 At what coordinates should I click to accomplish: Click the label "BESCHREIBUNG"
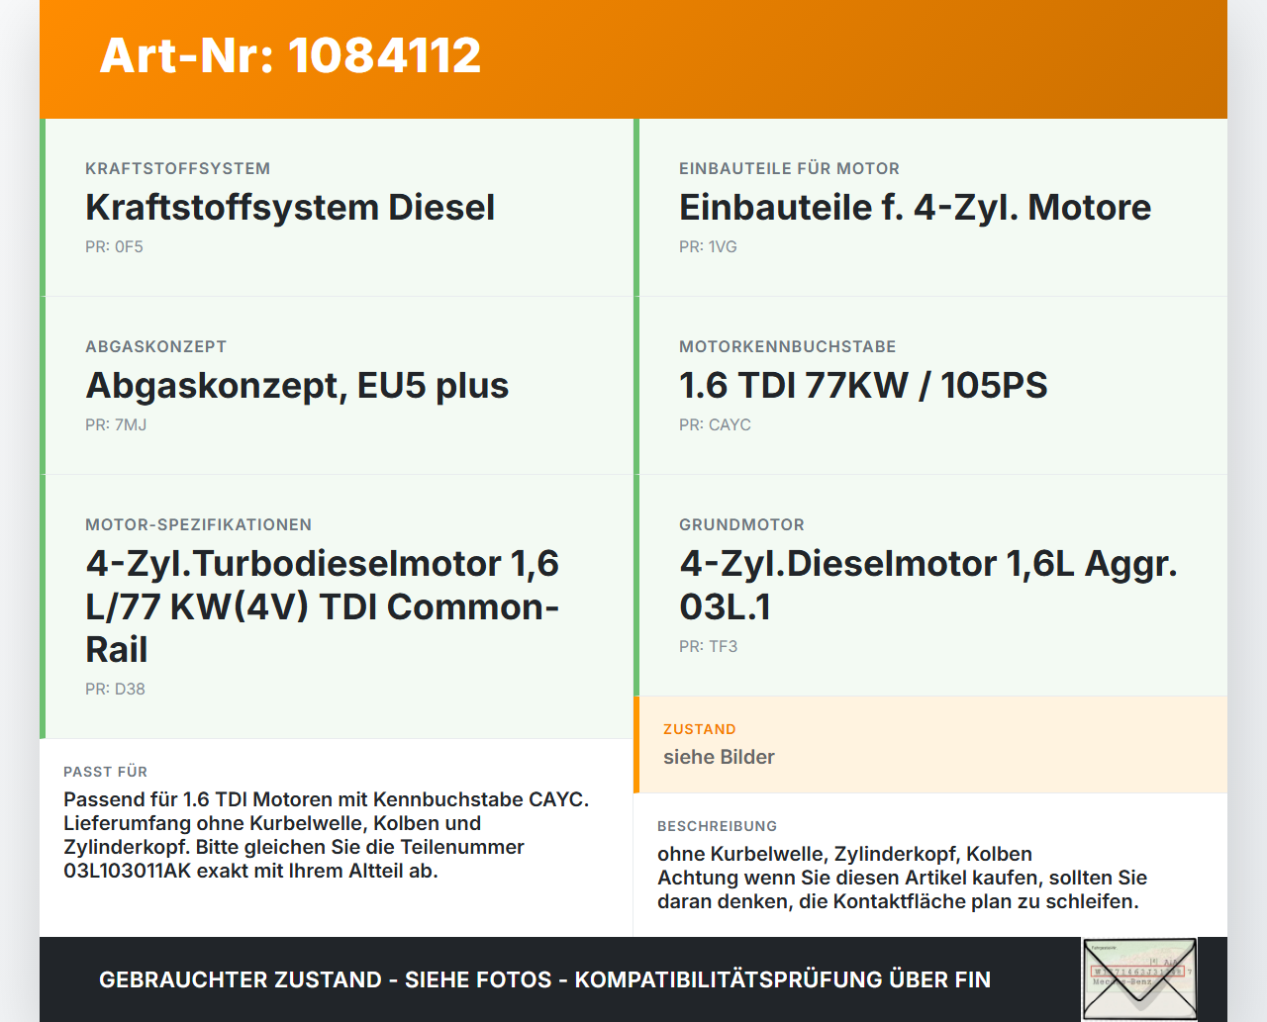tap(718, 826)
